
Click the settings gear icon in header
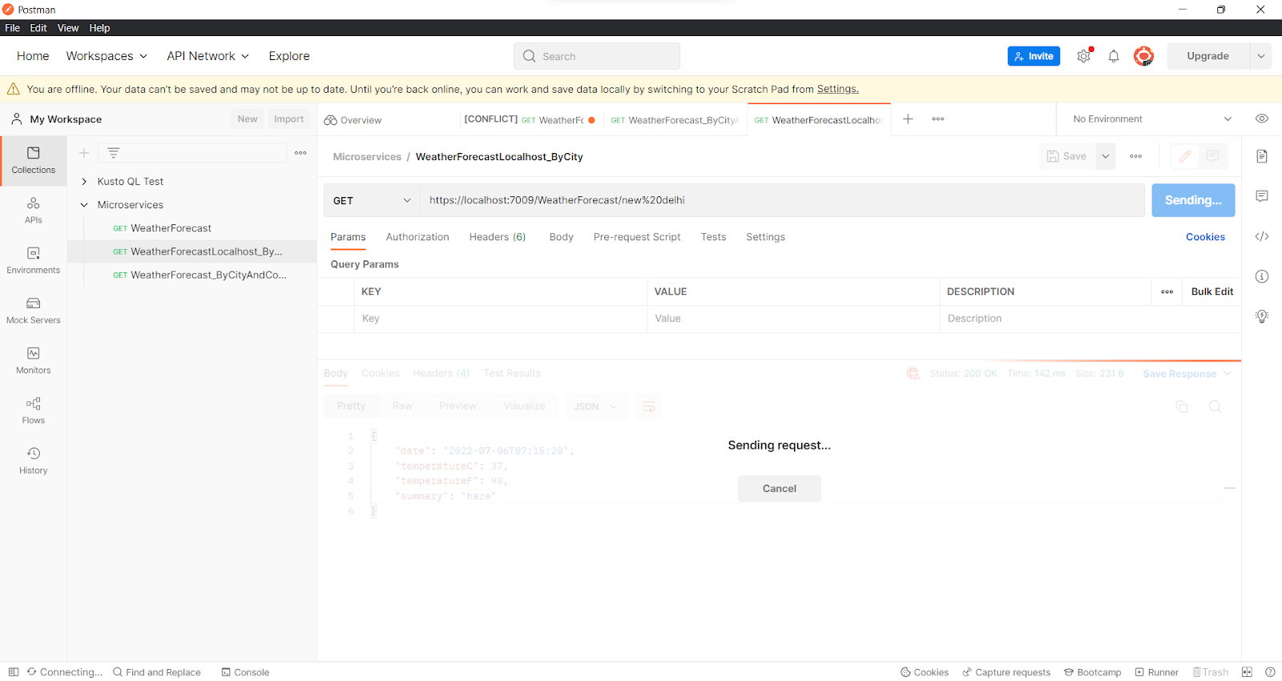point(1084,56)
